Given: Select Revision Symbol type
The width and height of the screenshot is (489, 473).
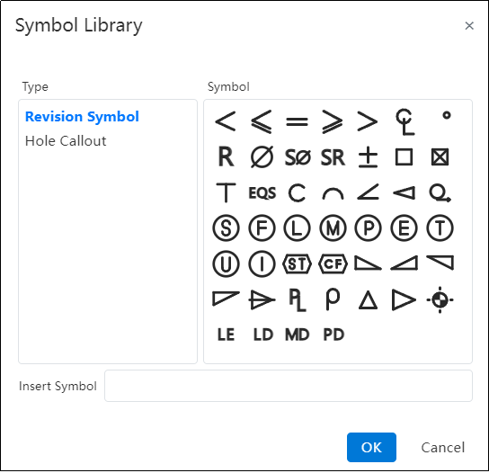Looking at the screenshot, I should pyautogui.click(x=82, y=117).
